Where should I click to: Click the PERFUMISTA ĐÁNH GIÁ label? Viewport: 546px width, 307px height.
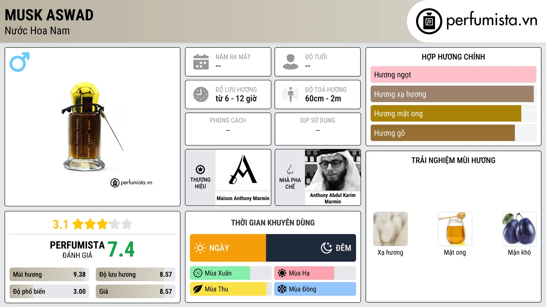[x=77, y=250]
